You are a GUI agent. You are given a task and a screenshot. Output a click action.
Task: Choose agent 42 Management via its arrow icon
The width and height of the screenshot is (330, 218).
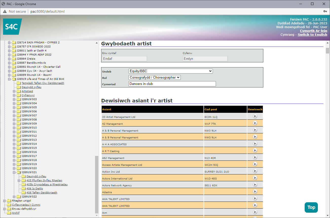(255, 123)
